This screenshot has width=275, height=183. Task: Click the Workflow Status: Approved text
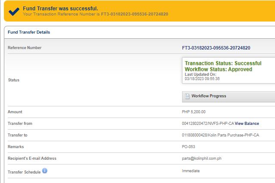(x=218, y=69)
